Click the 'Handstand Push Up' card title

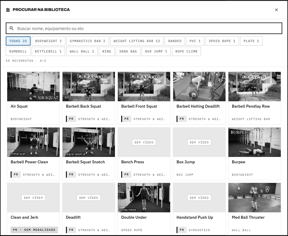(x=195, y=217)
